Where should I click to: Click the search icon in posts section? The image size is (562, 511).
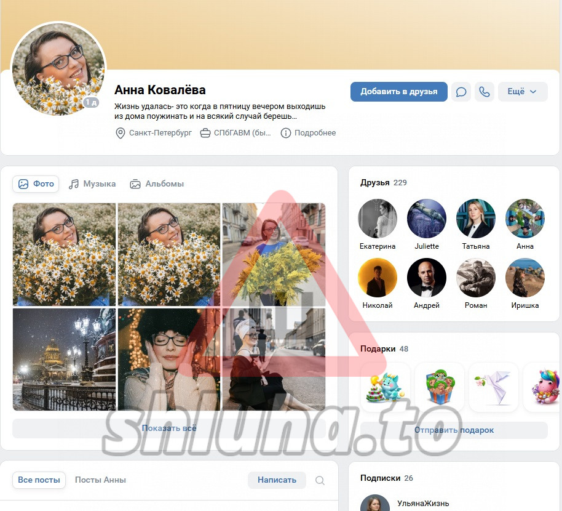point(320,480)
